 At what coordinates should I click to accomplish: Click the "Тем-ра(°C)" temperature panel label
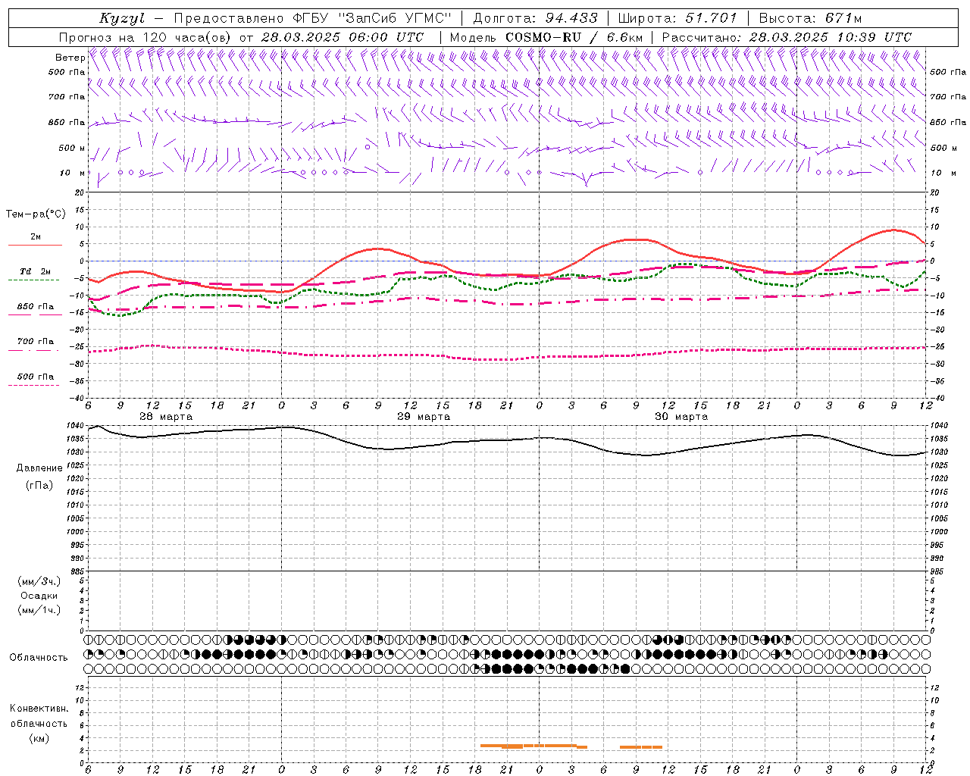click(x=36, y=214)
